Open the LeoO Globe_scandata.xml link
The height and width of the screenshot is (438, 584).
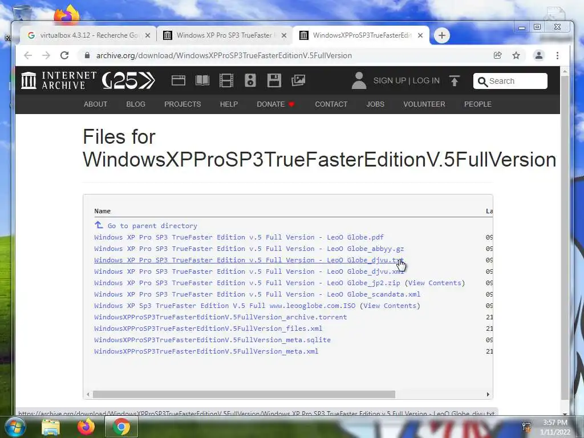(x=257, y=294)
